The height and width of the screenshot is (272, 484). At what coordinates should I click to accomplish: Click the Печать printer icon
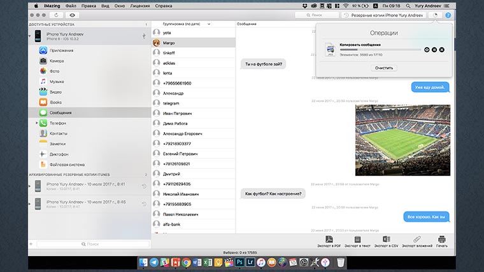442,240
